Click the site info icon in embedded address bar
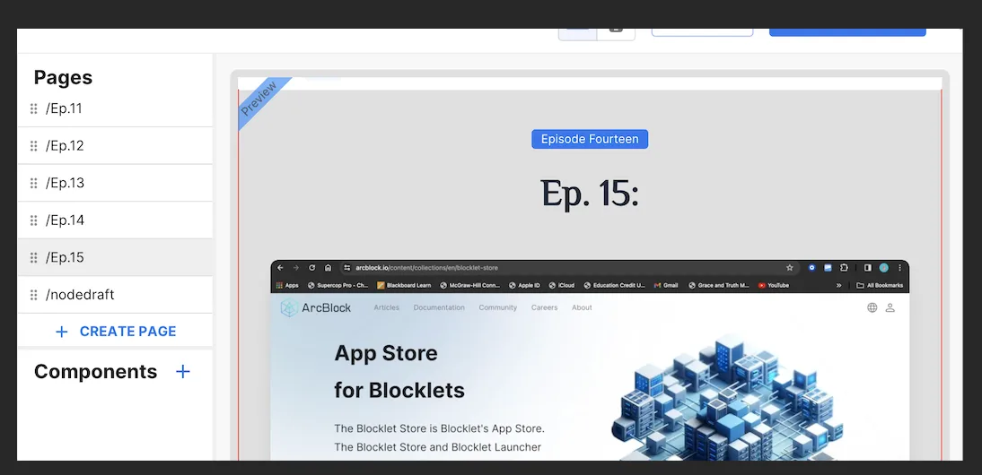The width and height of the screenshot is (982, 475). pyautogui.click(x=347, y=267)
